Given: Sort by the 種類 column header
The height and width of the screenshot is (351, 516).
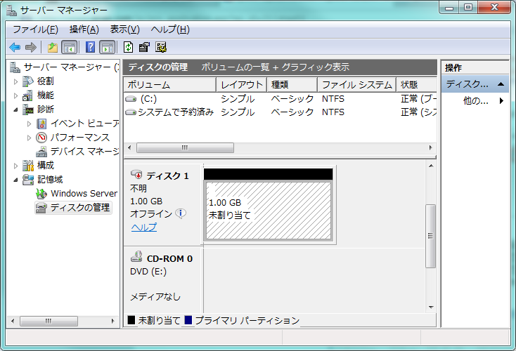Looking at the screenshot, I should (x=292, y=85).
